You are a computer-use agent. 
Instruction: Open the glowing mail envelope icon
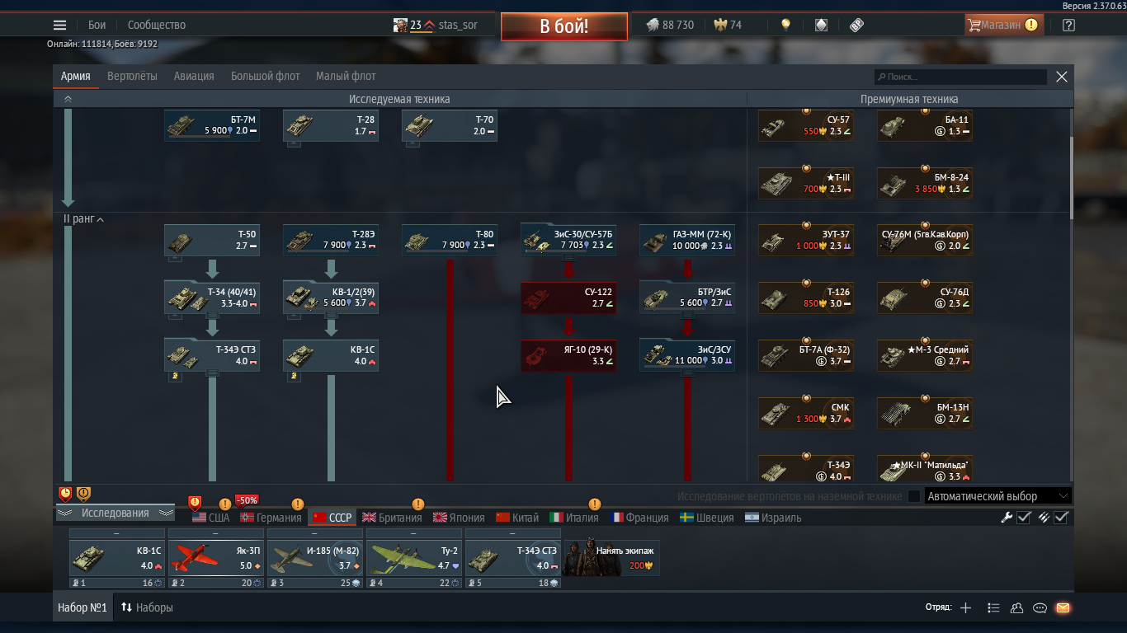(x=1063, y=607)
